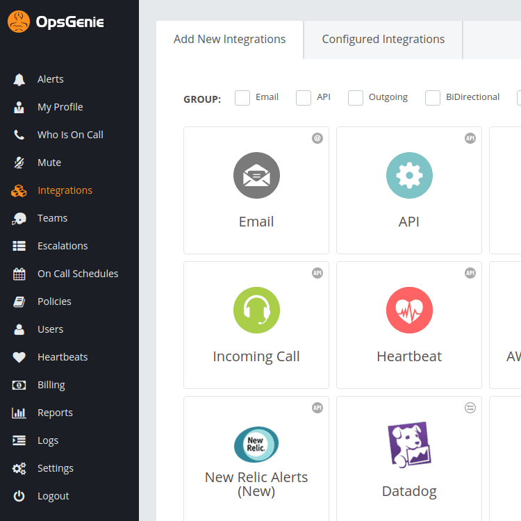521x521 pixels.
Task: Select the New Relic Alerts logo
Action: point(256,445)
